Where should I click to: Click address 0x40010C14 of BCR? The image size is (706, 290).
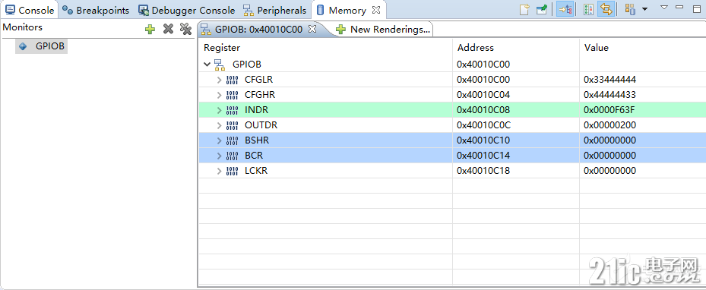[x=483, y=156]
